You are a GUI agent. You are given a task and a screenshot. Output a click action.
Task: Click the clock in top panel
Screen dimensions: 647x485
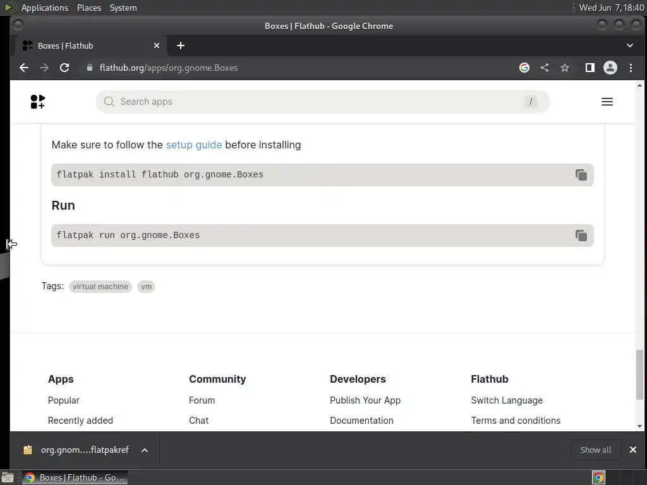click(x=612, y=8)
